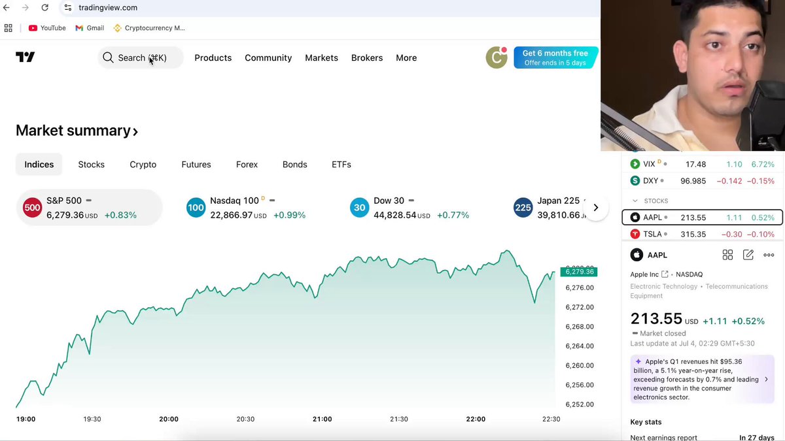This screenshot has width=785, height=441.
Task: Click the address bar URL tradingview.com
Action: (x=108, y=8)
